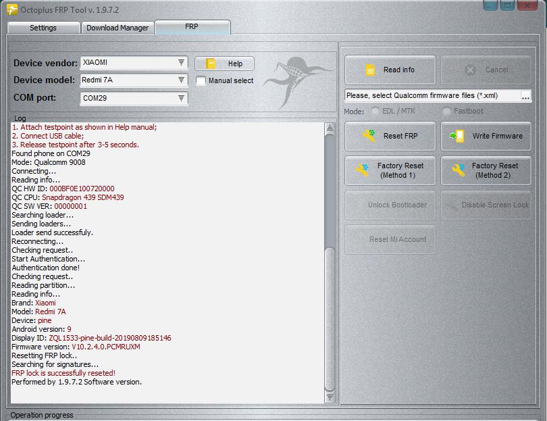Screen dimensions: 547x421
Task: Click log line 'Start Authentication...'
Action: point(49,259)
